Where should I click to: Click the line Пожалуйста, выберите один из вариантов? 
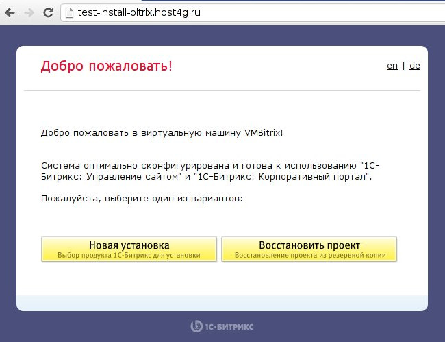pos(142,198)
